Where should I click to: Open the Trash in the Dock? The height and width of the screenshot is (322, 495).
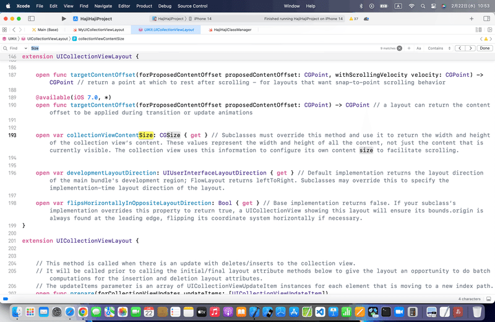click(x=477, y=312)
